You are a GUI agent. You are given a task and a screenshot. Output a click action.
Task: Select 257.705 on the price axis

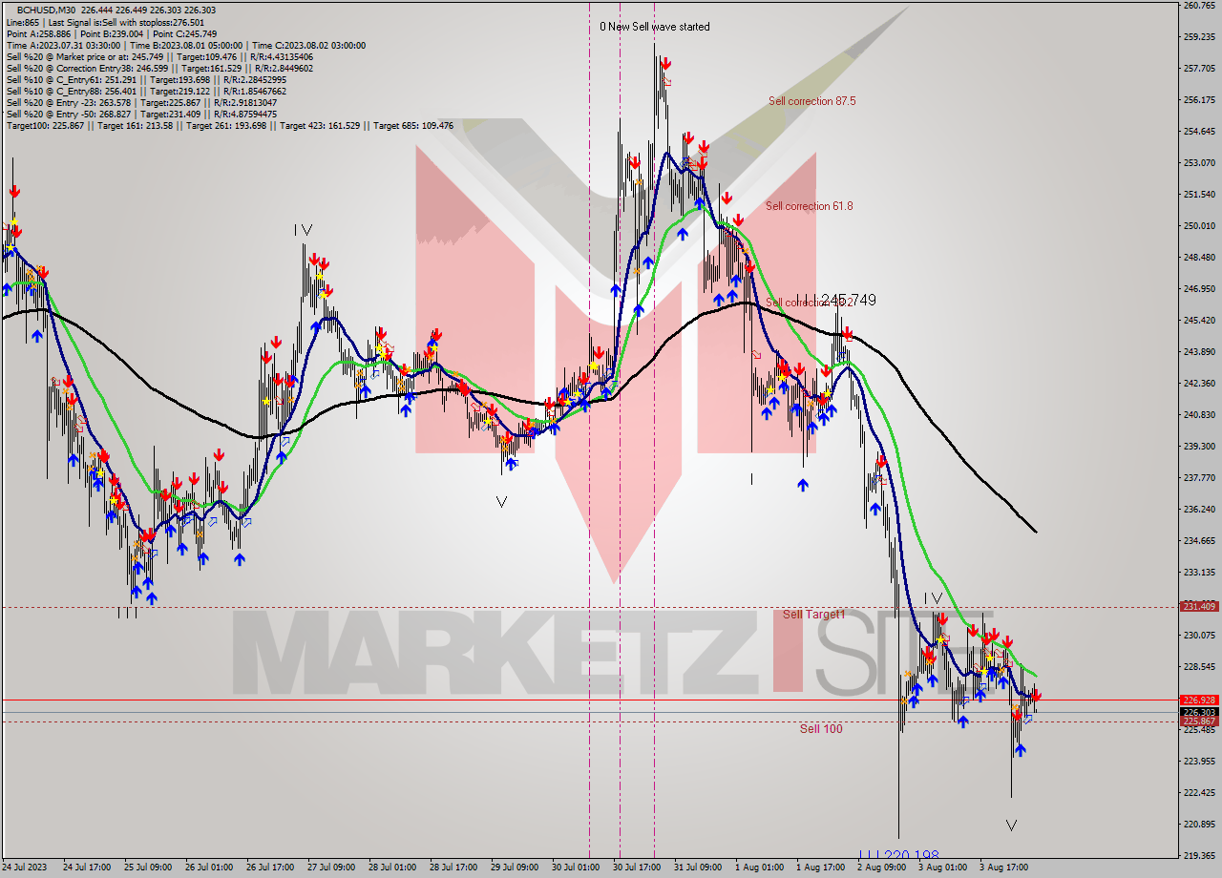tap(1199, 69)
